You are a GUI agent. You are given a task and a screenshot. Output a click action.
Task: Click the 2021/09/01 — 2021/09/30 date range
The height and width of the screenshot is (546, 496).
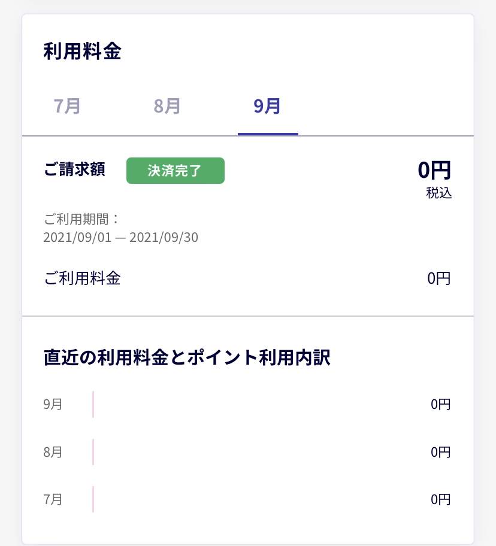[x=120, y=238]
